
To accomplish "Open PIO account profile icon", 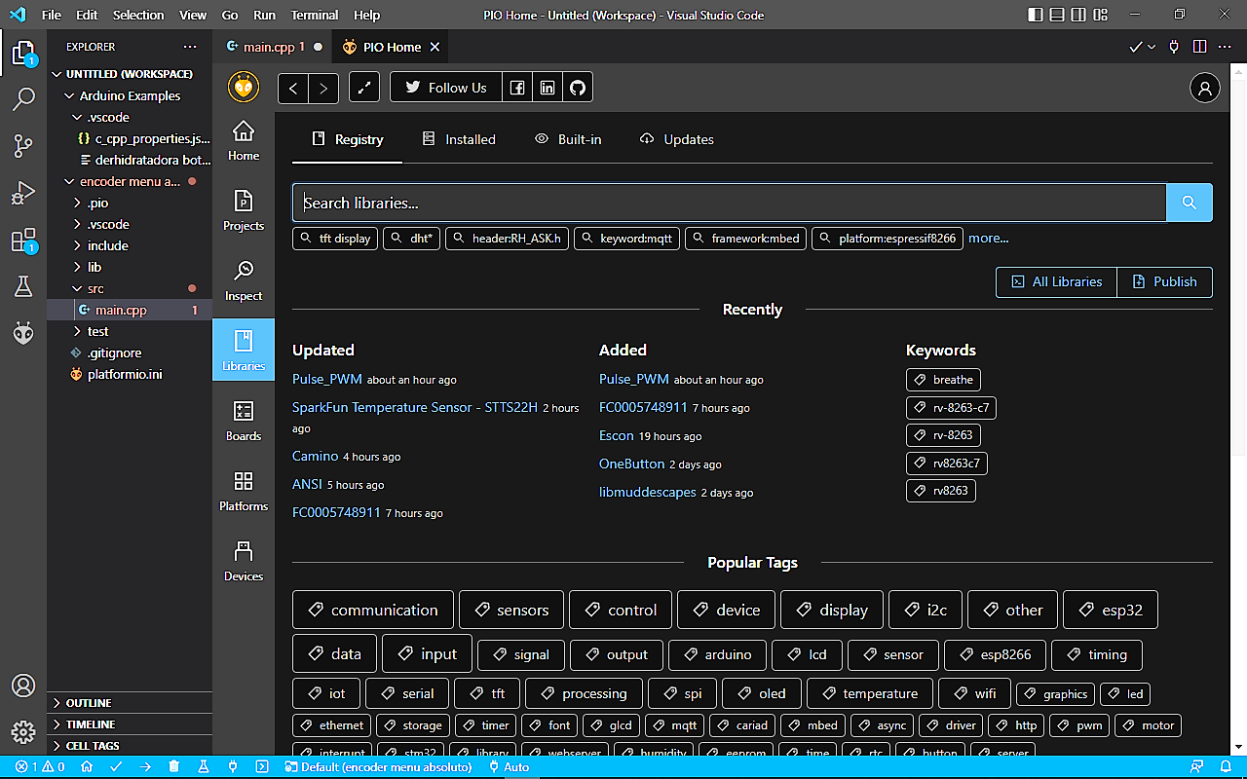I will (1205, 88).
